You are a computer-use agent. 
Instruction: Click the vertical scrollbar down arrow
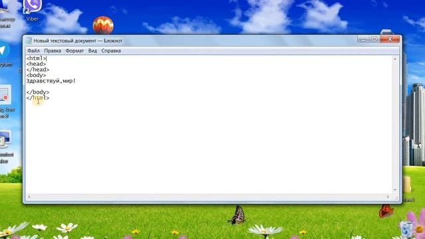pyautogui.click(x=395, y=190)
